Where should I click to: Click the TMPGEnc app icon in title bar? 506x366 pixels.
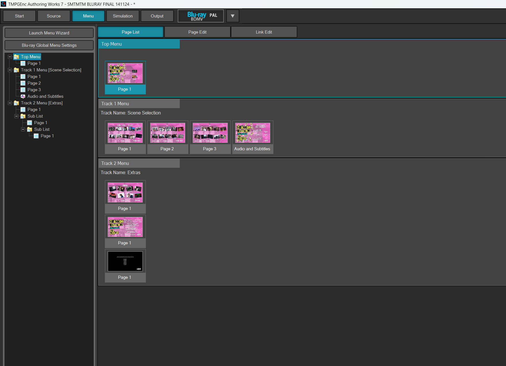tap(3, 4)
